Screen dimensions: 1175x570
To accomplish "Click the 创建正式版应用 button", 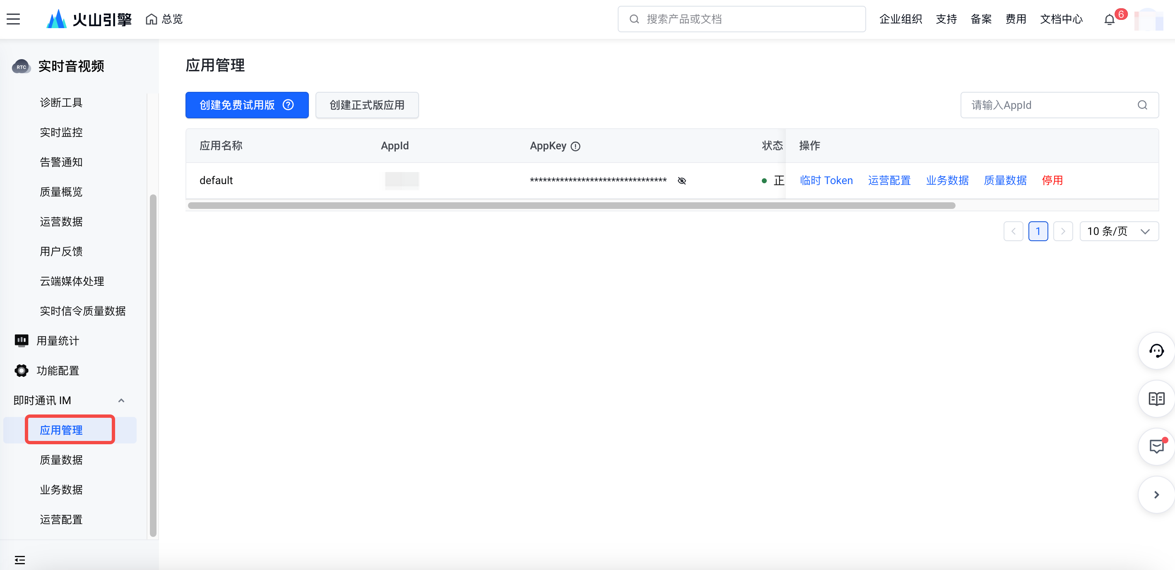I will pos(367,105).
